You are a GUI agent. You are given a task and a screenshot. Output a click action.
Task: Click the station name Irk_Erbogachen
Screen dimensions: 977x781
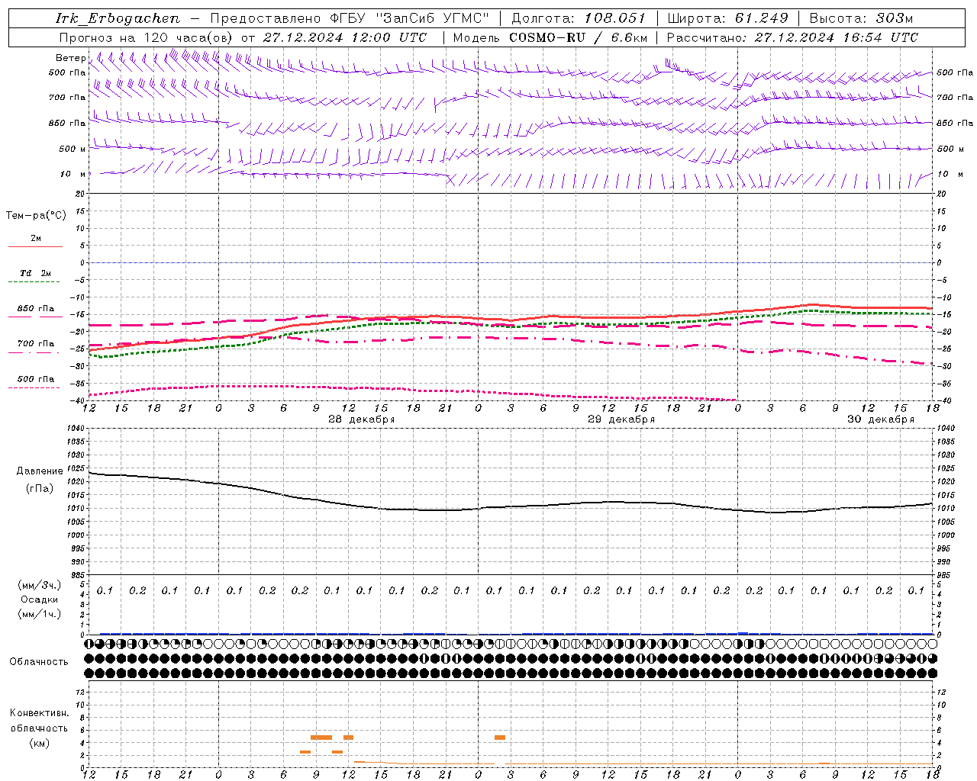pyautogui.click(x=118, y=18)
